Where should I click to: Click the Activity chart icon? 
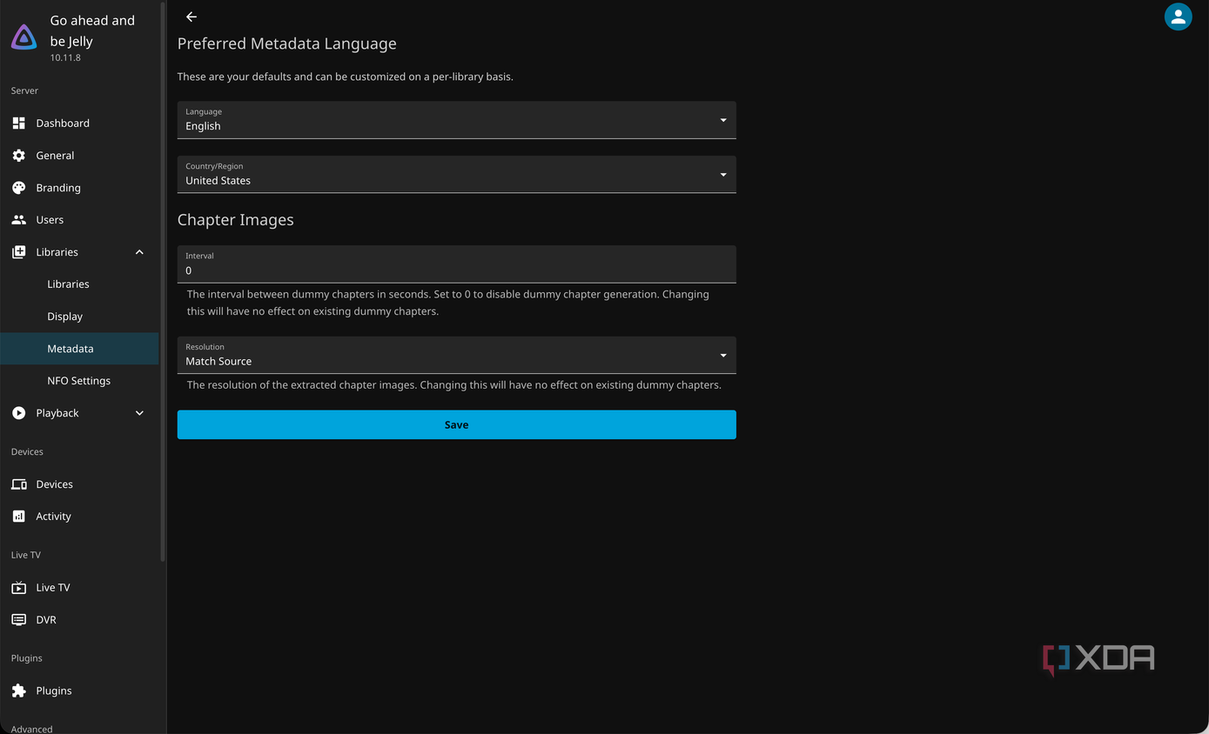(x=19, y=517)
